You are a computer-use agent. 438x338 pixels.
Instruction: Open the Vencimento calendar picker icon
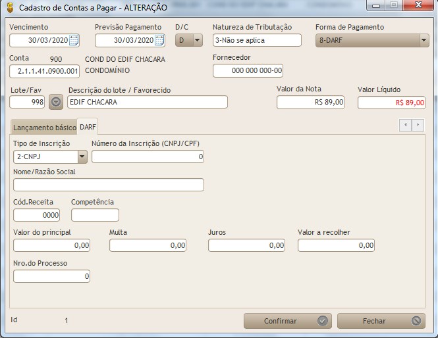click(x=74, y=40)
